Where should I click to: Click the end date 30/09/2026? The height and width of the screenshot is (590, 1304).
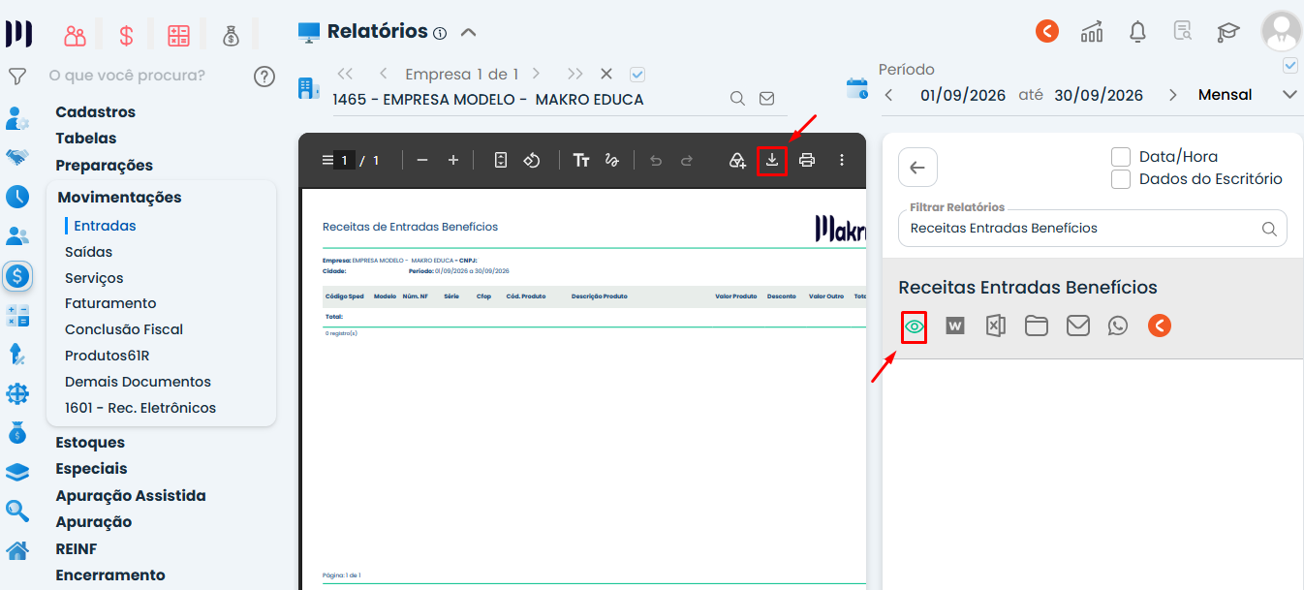(1099, 95)
